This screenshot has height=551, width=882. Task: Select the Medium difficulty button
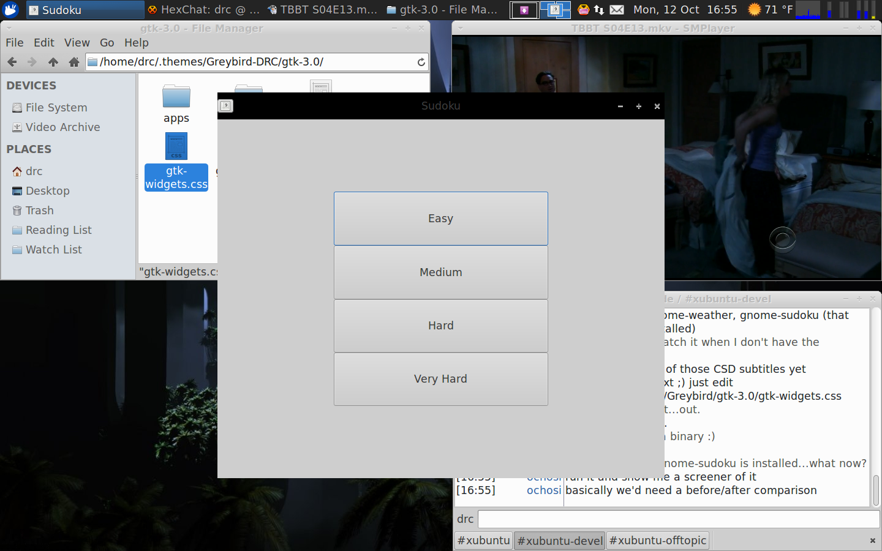tap(441, 272)
